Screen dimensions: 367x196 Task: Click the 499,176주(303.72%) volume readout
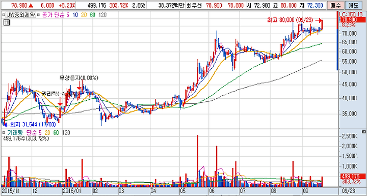click(x=26, y=138)
